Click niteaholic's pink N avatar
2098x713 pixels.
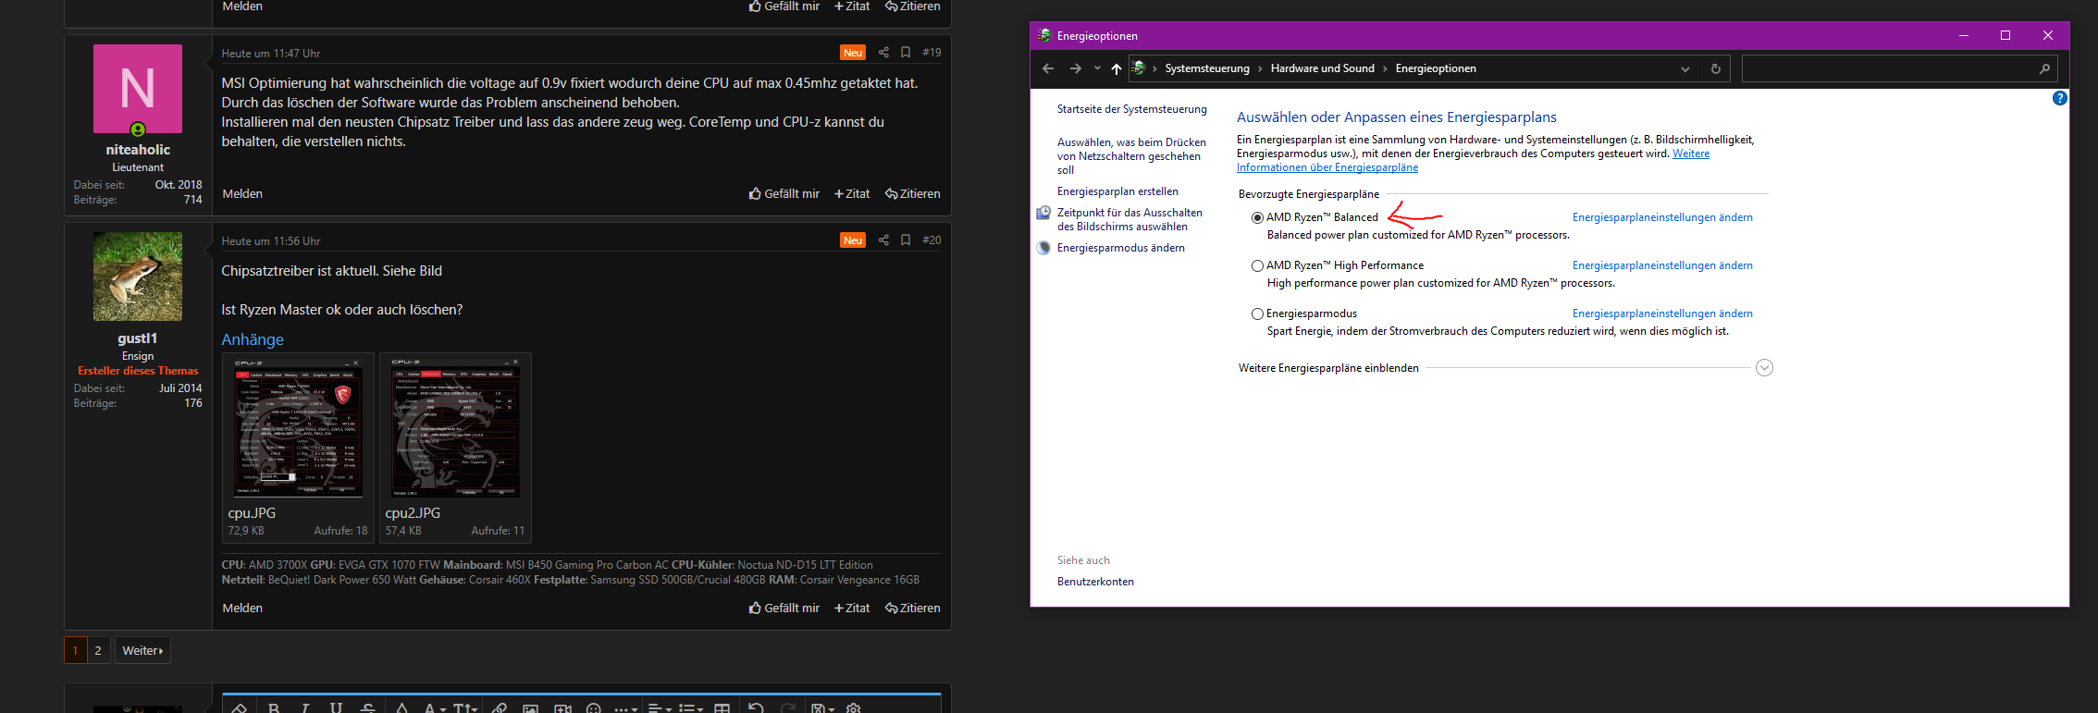click(138, 89)
